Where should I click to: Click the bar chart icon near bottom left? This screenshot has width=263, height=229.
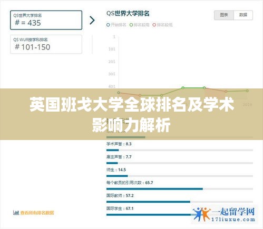coord(16,213)
